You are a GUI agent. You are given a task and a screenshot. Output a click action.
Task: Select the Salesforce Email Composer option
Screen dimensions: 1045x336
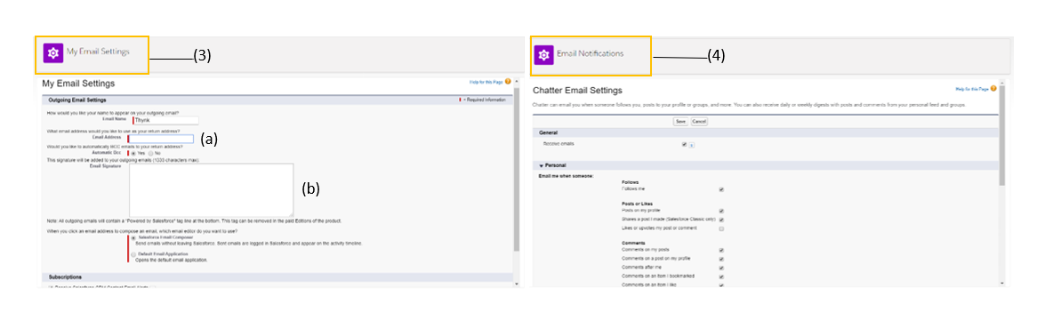click(133, 237)
